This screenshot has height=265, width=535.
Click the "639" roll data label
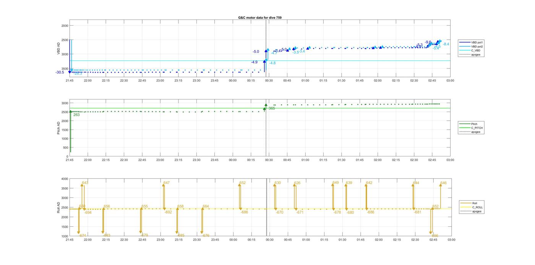[x=349, y=183]
